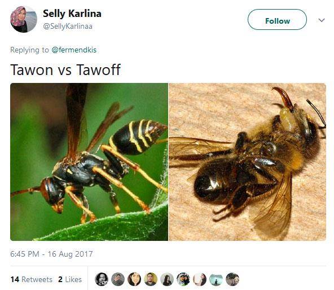
Task: Click the seventh retweeter avatar, white background
Action: (200, 279)
